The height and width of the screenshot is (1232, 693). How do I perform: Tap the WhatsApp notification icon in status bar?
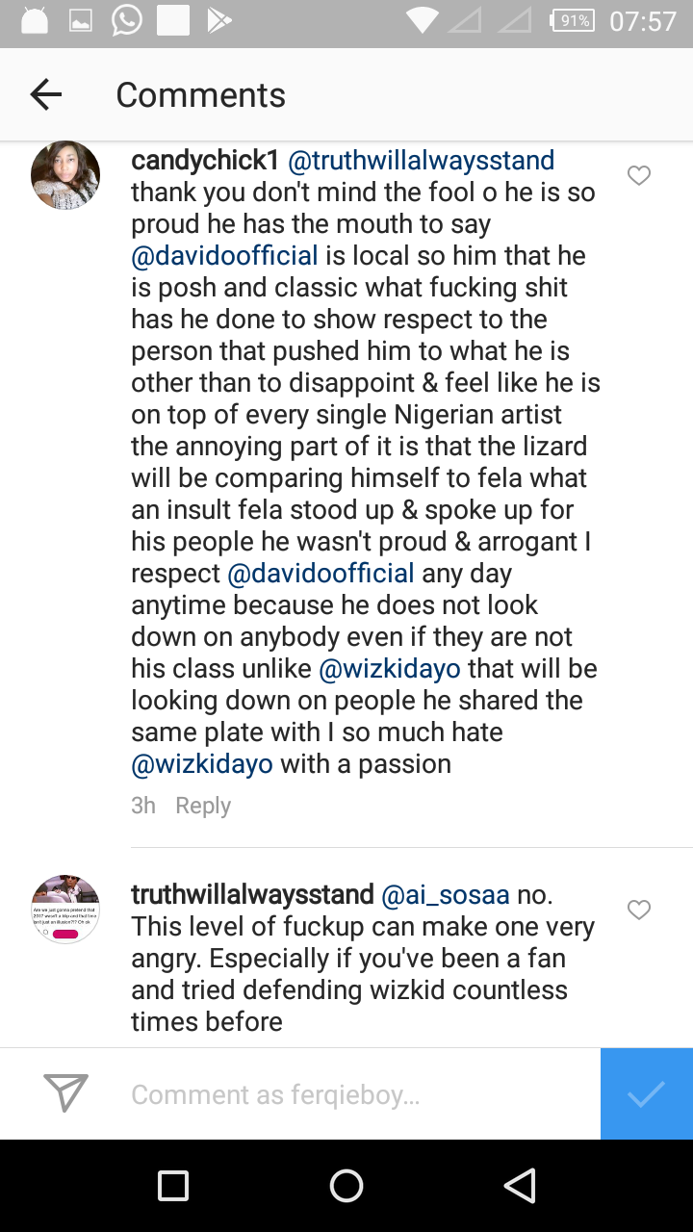126,21
